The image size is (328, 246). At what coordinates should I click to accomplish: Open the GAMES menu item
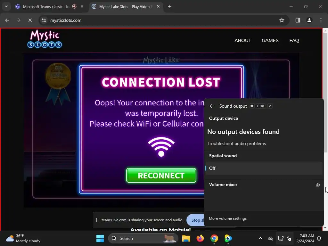coord(270,40)
